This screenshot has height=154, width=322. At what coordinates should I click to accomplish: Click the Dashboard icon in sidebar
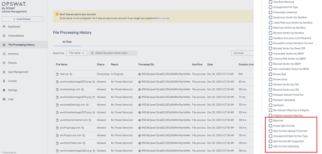click(4, 27)
